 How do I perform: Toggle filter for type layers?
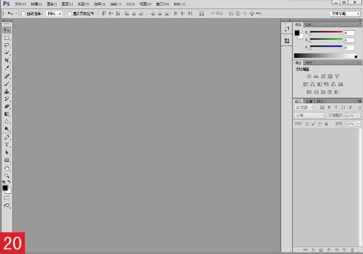click(336, 107)
